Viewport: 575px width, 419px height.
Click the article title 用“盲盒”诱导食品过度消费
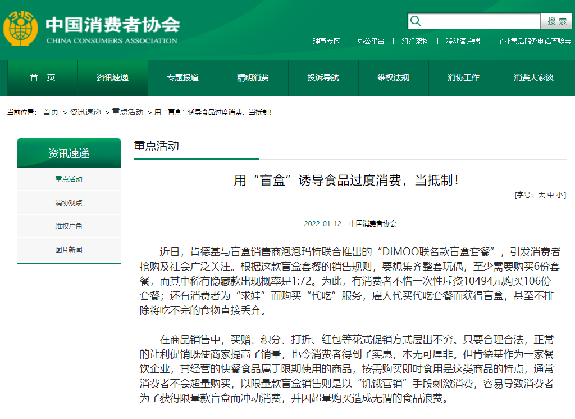(346, 181)
